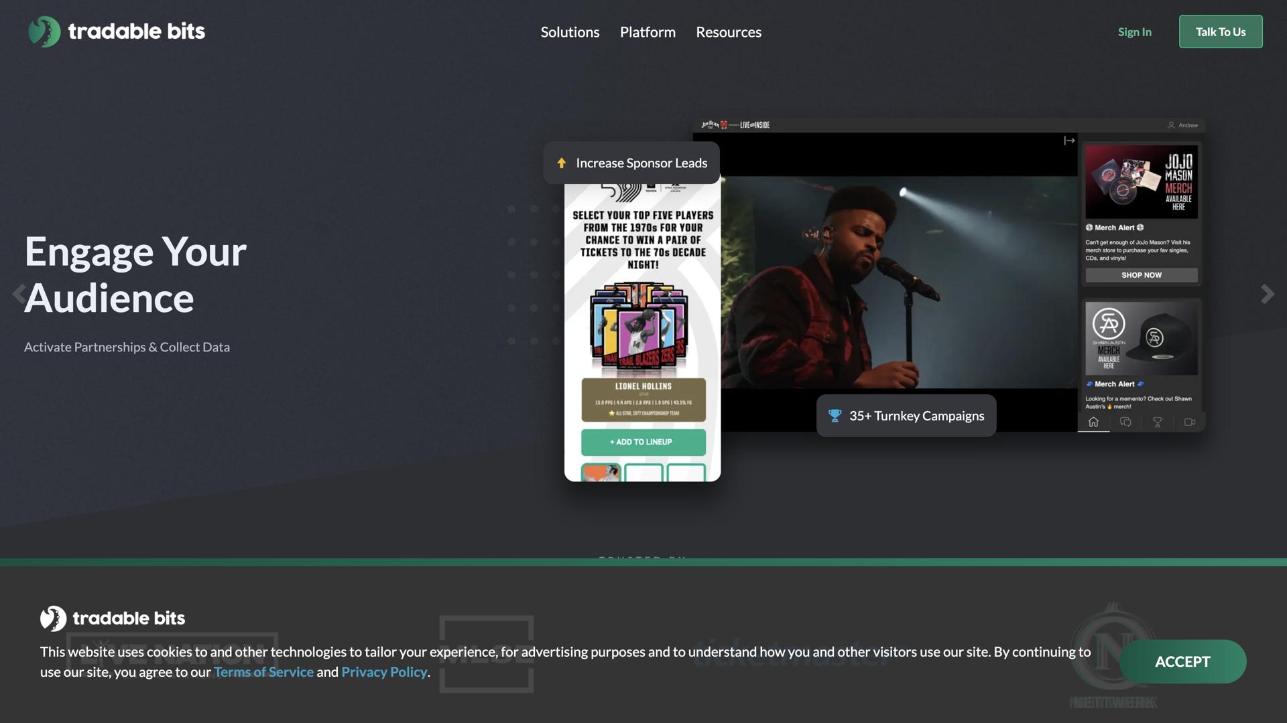Open the Terms of Service link
The image size is (1287, 723).
[263, 672]
